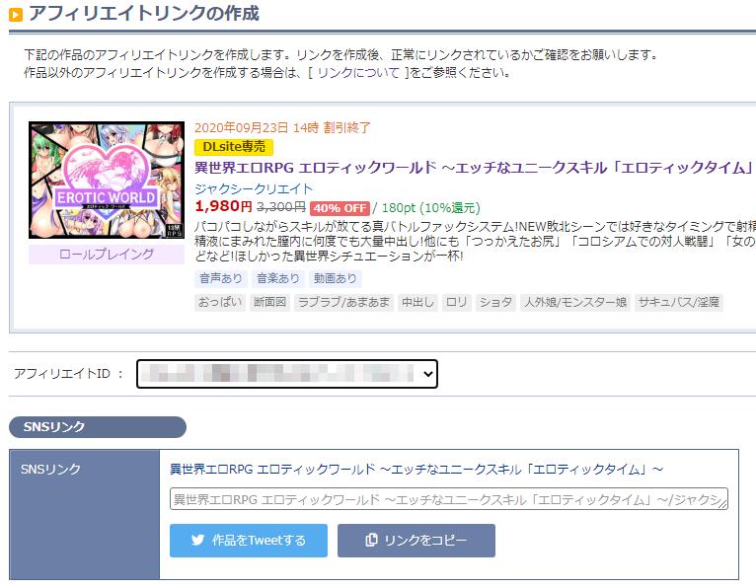Viewport: 756px width, 588px height.
Task: Click the SNSリンク section tab header
Action: pyautogui.click(x=98, y=427)
